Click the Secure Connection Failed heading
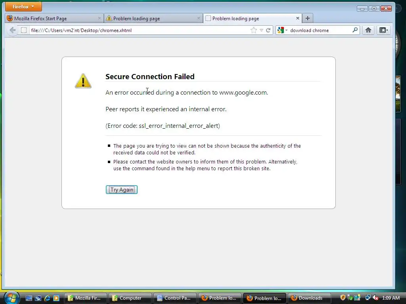 150,76
